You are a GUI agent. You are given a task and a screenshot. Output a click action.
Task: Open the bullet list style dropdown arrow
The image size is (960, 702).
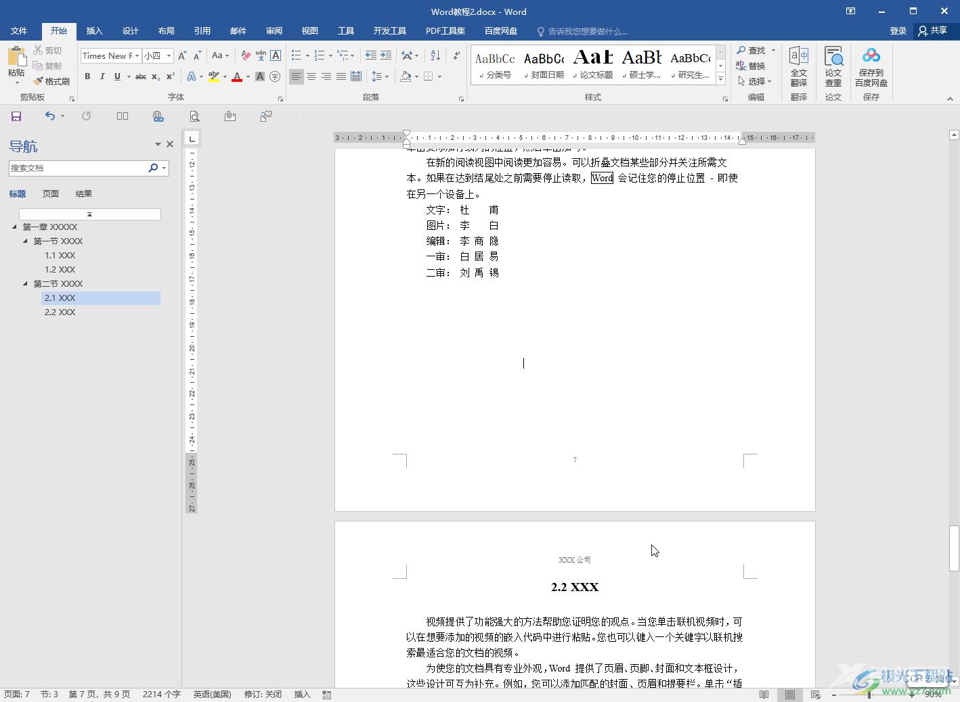coord(307,55)
